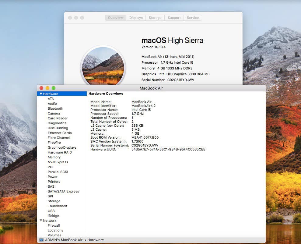Select the Overview tab
The height and width of the screenshot is (244, 301).
(115, 18)
